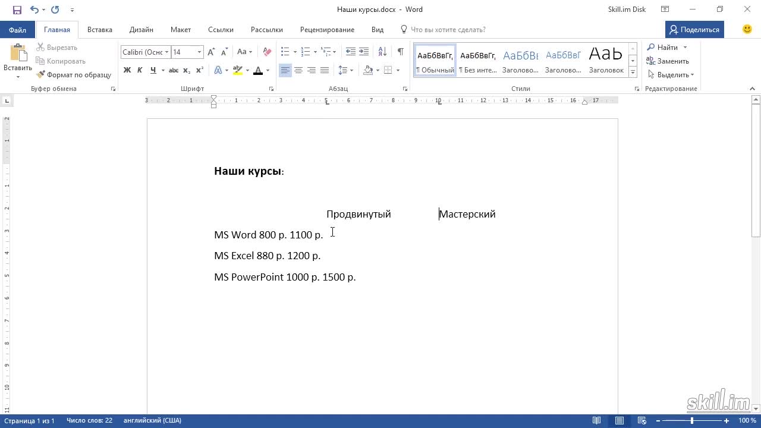
Task: Save the document via the floppy icon
Action: 17,10
